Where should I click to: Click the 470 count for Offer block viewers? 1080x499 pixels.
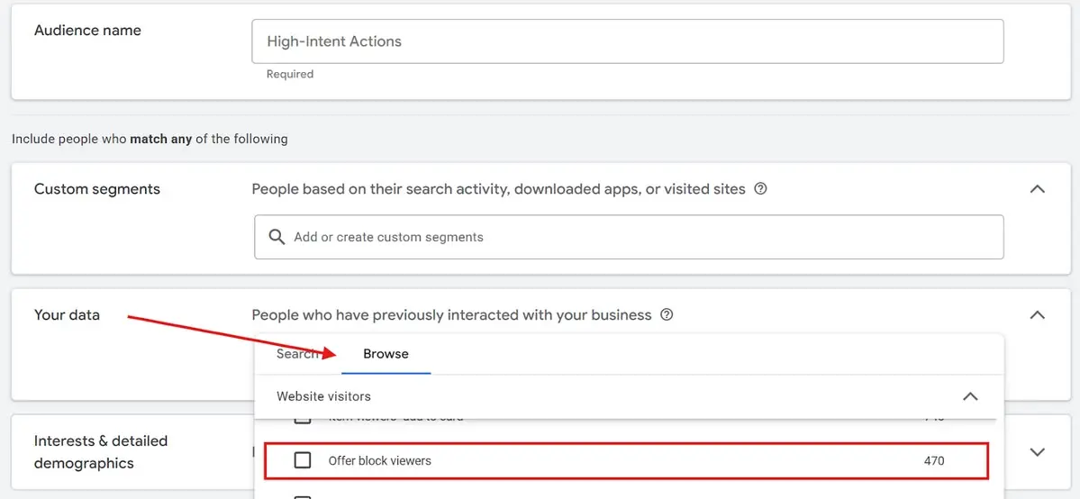point(934,460)
